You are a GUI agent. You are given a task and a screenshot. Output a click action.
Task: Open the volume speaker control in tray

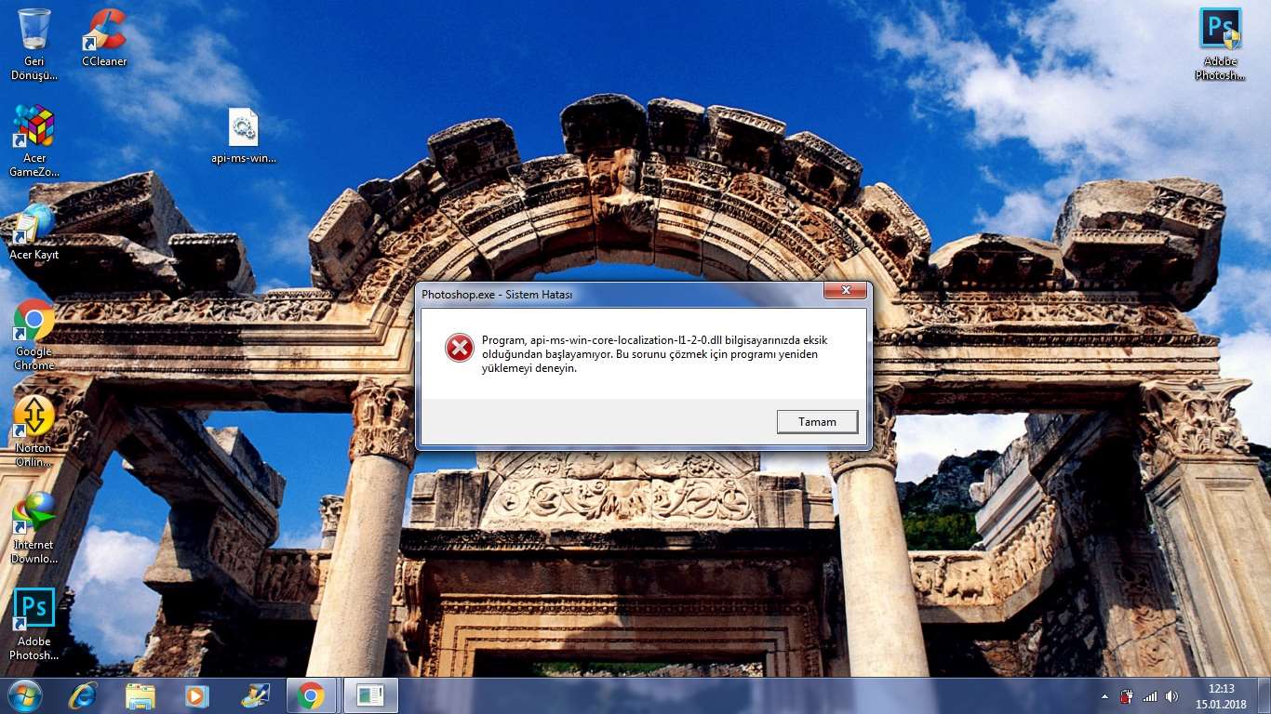click(x=1171, y=696)
